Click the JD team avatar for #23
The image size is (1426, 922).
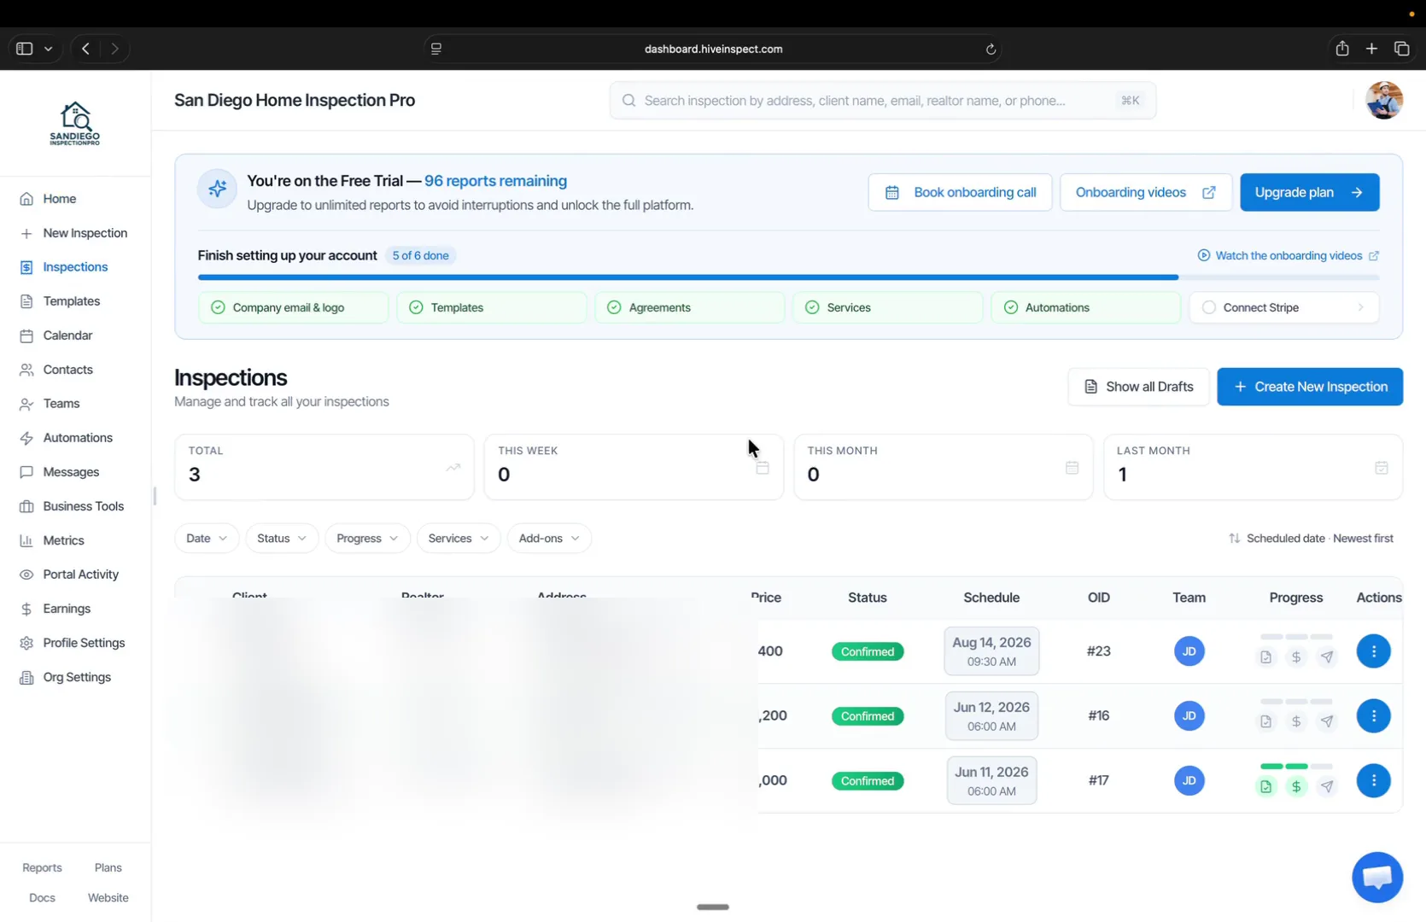tap(1189, 651)
